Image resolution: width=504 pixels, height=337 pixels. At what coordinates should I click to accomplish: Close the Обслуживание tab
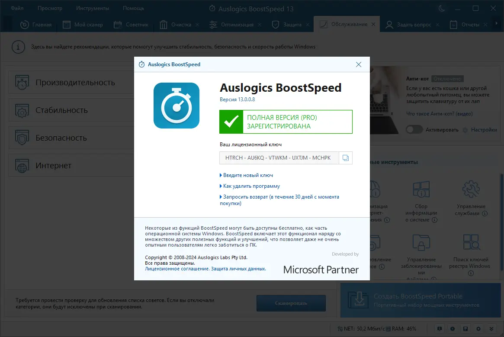(373, 24)
